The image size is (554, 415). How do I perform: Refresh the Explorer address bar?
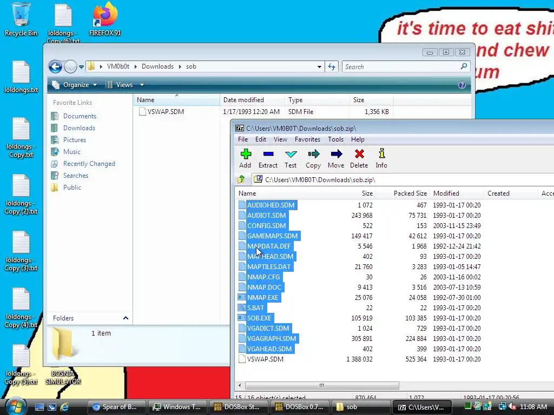pos(332,66)
